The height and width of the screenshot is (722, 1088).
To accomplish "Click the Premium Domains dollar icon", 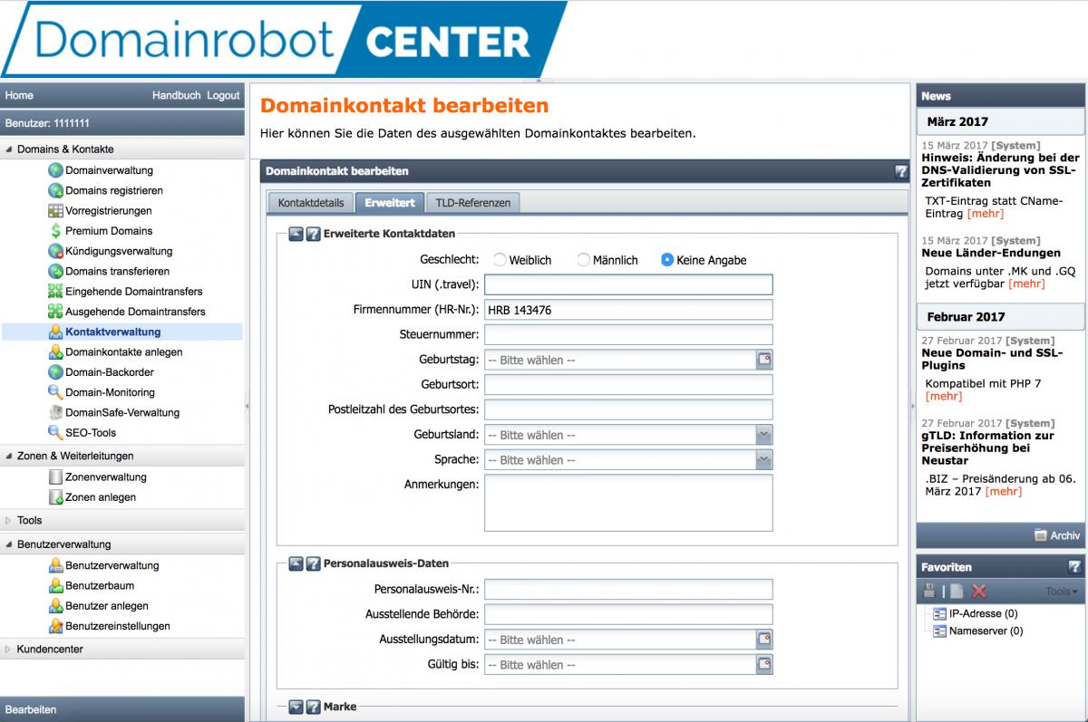I will click(x=56, y=231).
